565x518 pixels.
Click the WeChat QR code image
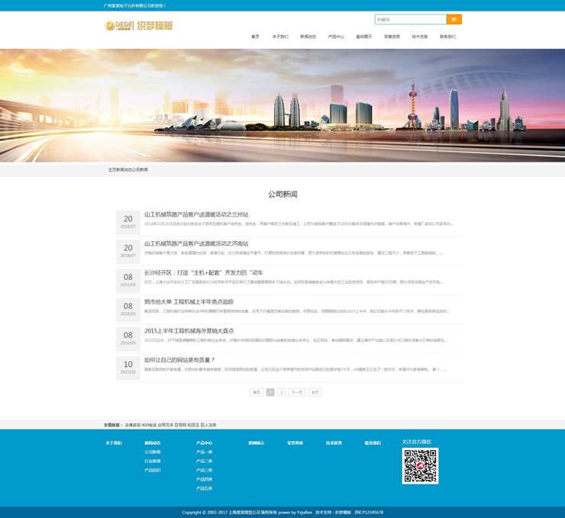420,465
